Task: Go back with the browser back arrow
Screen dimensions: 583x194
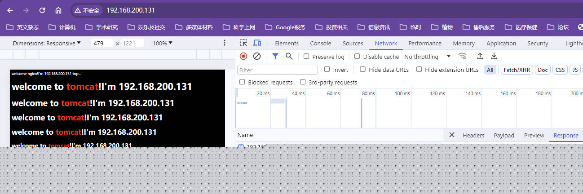Action: coord(10,10)
